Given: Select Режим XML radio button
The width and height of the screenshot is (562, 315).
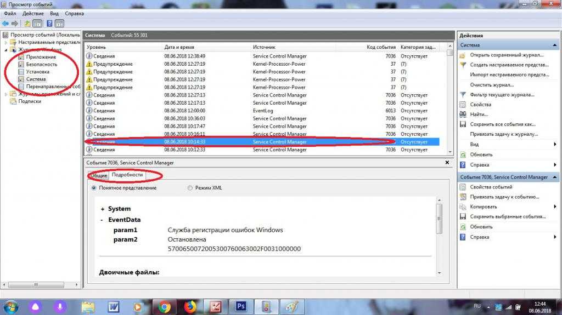Looking at the screenshot, I should [x=190, y=188].
